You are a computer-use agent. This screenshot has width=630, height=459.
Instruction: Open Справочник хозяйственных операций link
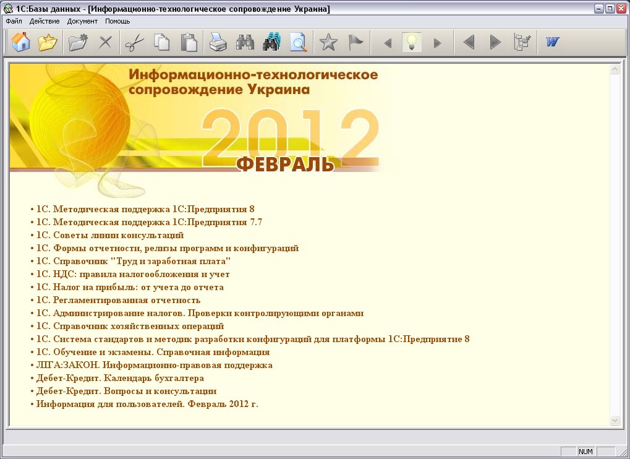coord(130,326)
